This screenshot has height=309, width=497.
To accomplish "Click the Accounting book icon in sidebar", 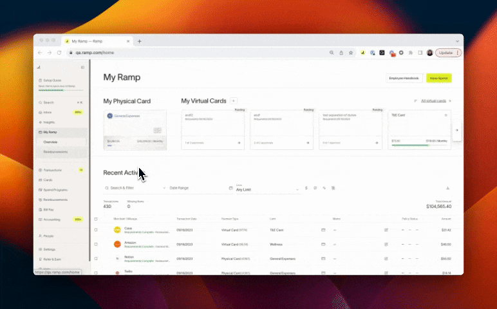I will (41, 220).
